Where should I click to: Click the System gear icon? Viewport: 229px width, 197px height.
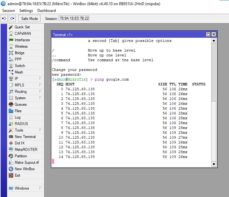[11, 98]
